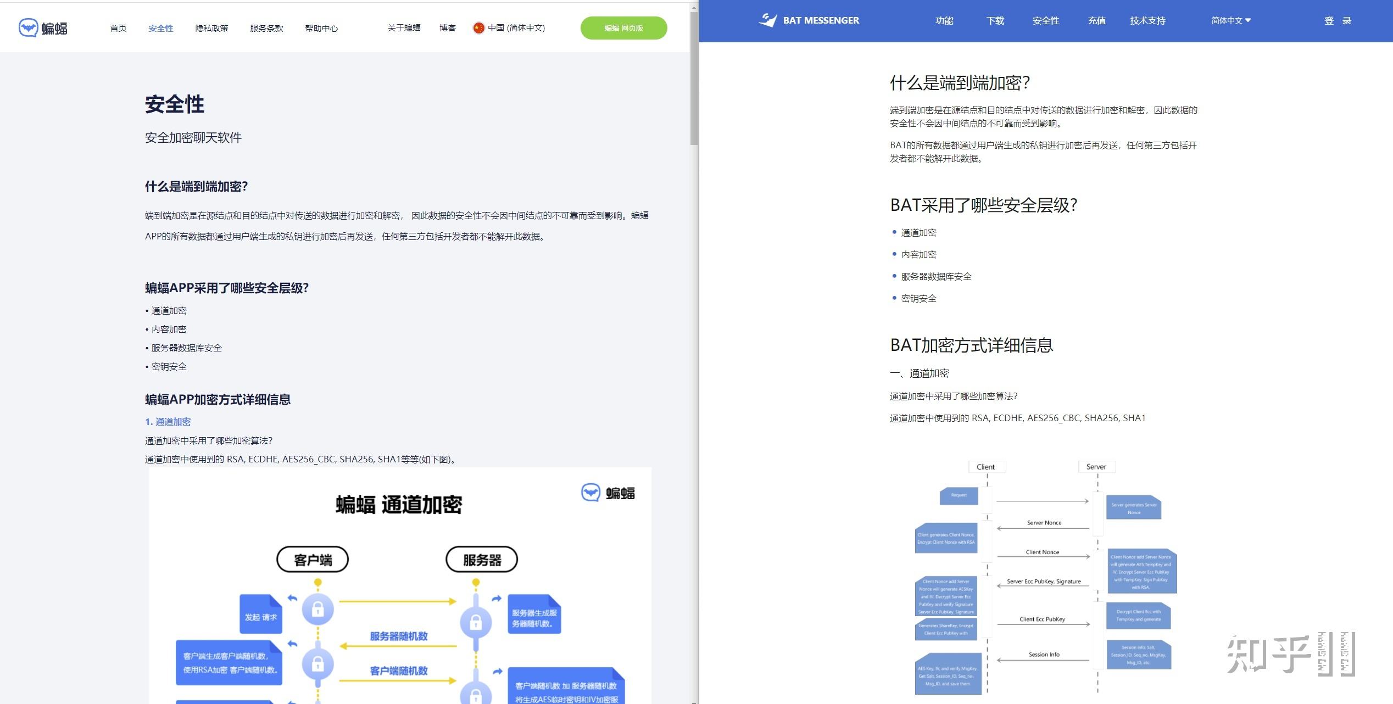The height and width of the screenshot is (704, 1393).
Task: Click 通道加密 bullet on left page
Action: (x=169, y=310)
